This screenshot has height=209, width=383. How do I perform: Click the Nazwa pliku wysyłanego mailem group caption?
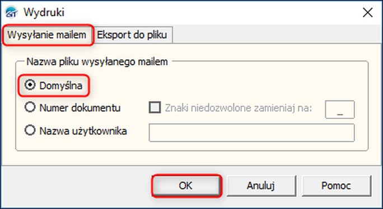(97, 61)
